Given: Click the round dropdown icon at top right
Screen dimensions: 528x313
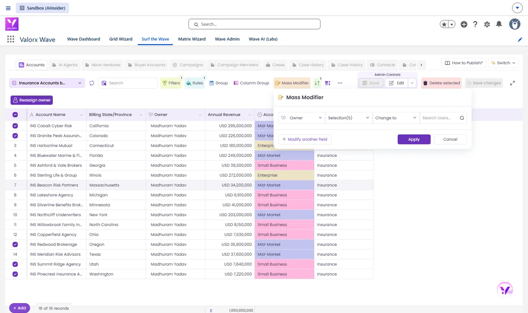Looking at the screenshot, I should coord(517,8).
